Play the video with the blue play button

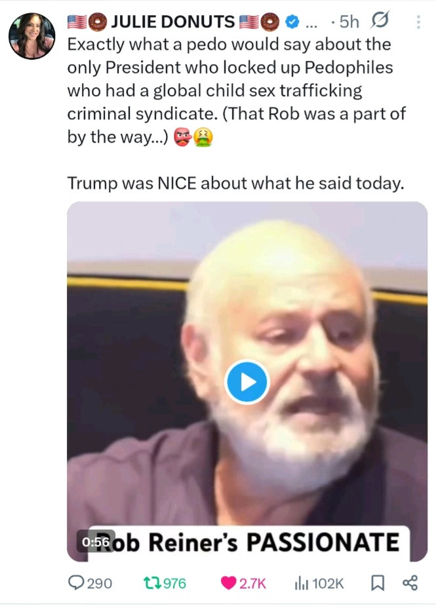(x=247, y=381)
